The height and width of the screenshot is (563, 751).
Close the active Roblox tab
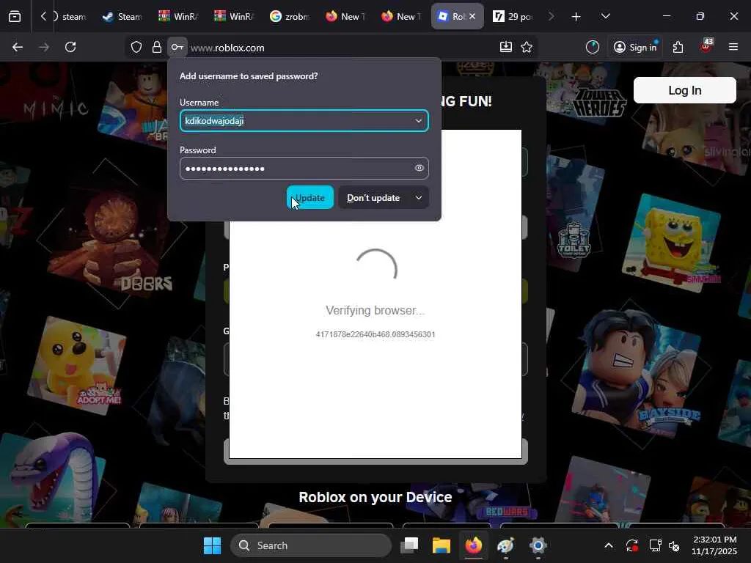tap(472, 16)
